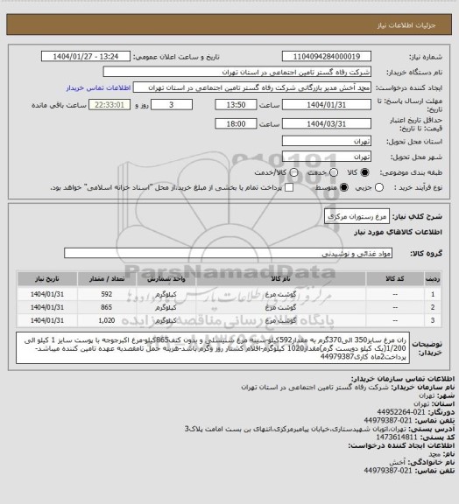Click the ردیف column header

(433, 279)
